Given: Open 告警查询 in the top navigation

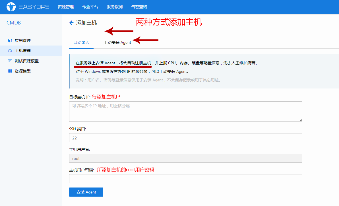Looking at the screenshot, I should 139,7.
